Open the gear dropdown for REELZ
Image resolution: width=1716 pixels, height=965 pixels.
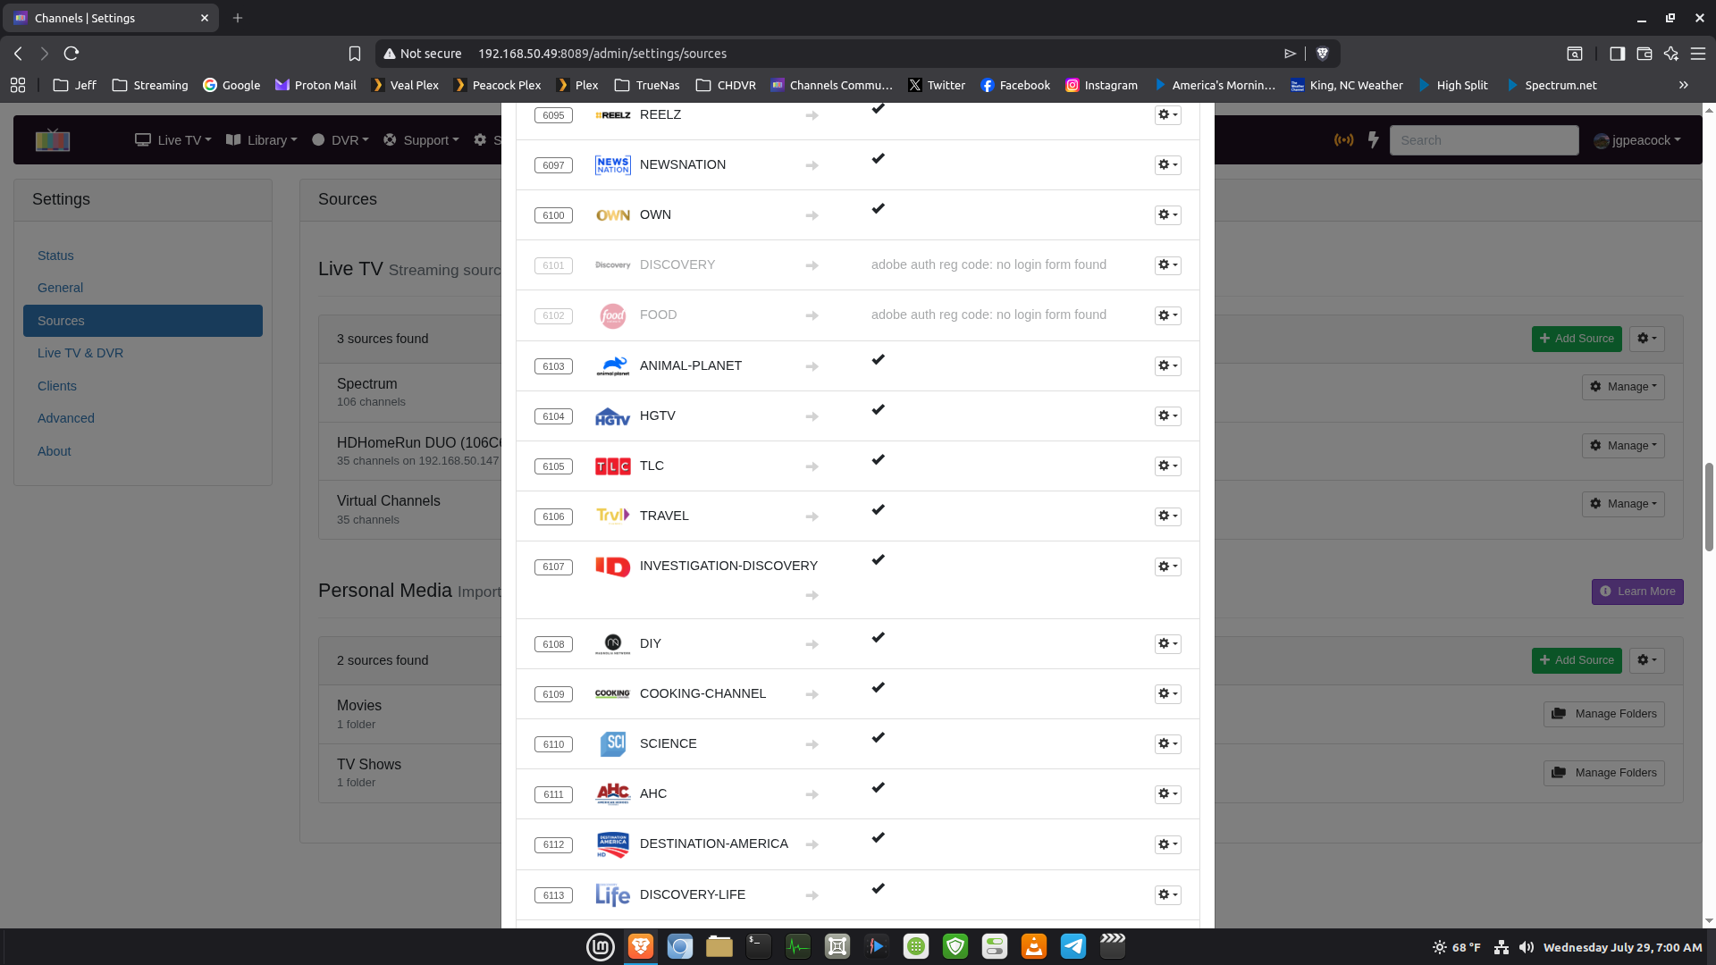(x=1167, y=114)
